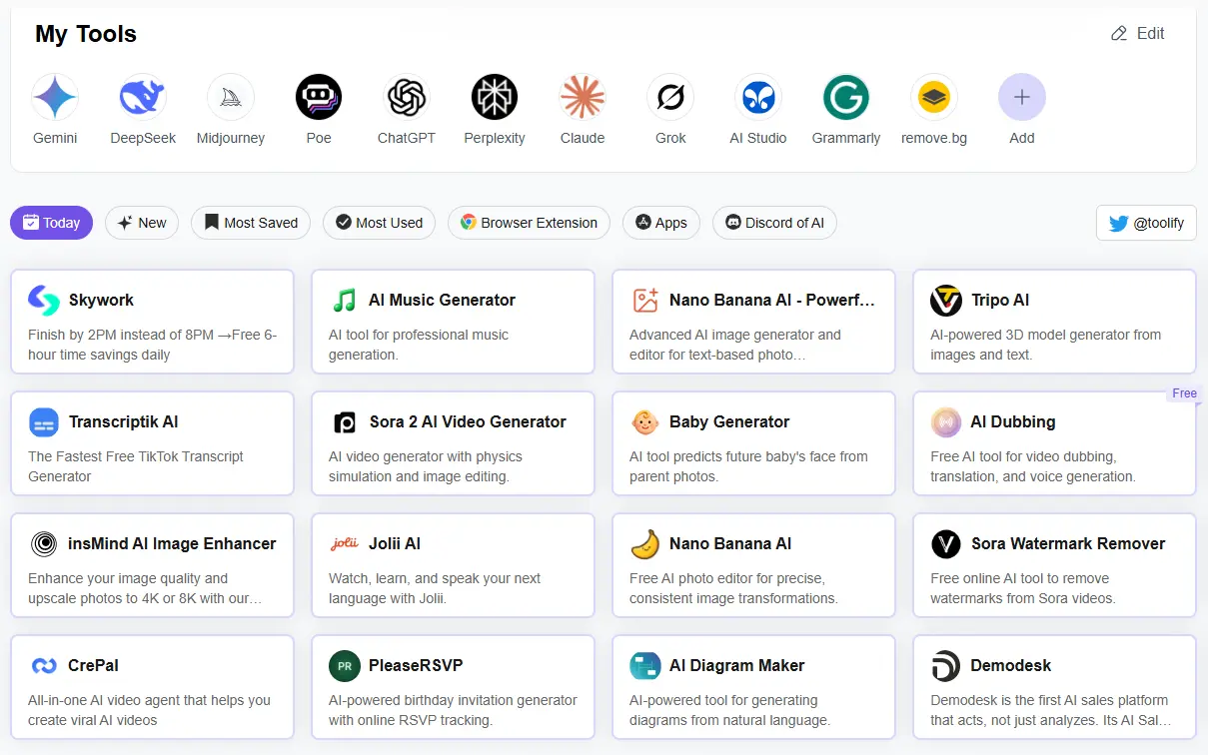This screenshot has width=1208, height=755.
Task: Click 'Watch, learn, and speak' Jolii description
Action: pyautogui.click(x=435, y=588)
